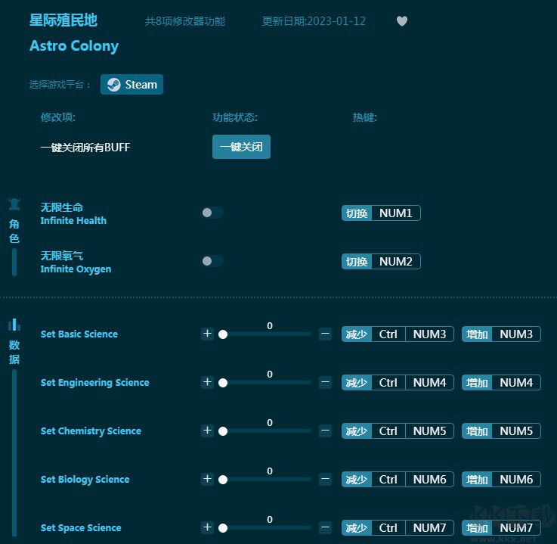
Task: Click the Set Chemistry Science slider handle
Action: pyautogui.click(x=223, y=431)
